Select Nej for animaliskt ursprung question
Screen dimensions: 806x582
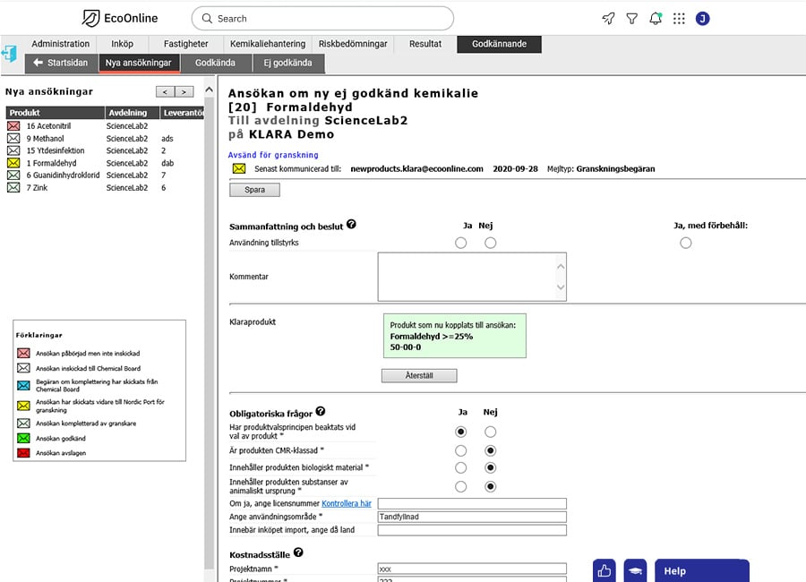pyautogui.click(x=491, y=486)
